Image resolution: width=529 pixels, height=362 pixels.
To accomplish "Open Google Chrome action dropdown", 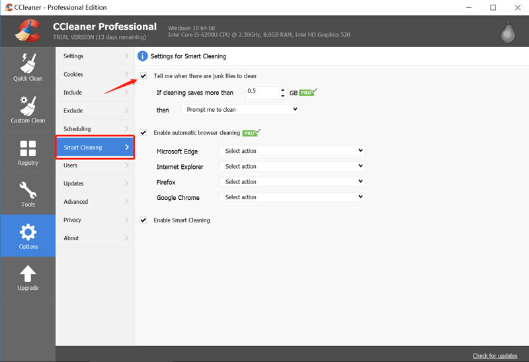I will (292, 197).
